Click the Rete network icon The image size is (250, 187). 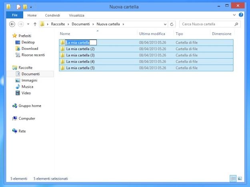[x=15, y=131]
